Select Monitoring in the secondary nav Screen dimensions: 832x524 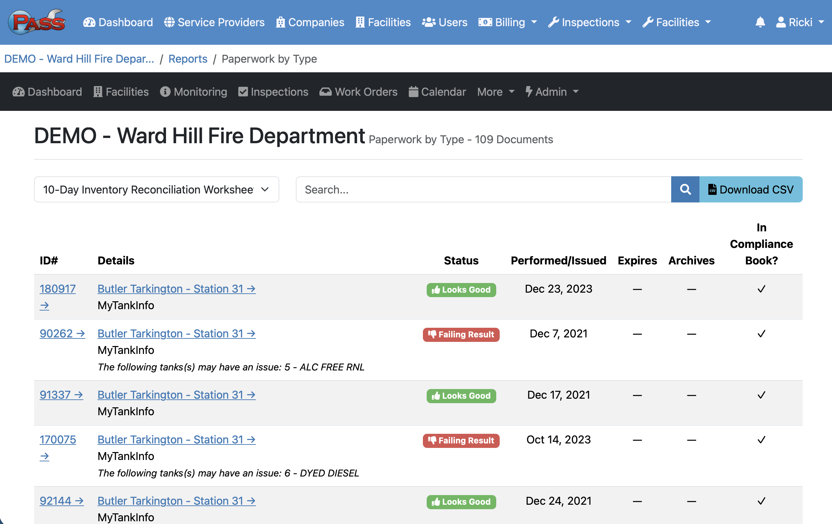pos(194,92)
